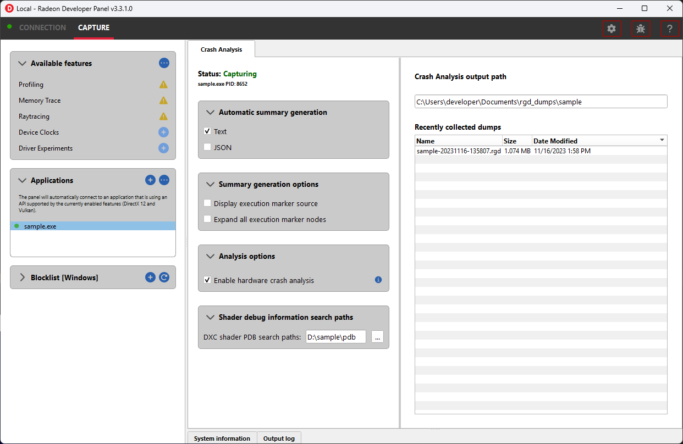683x444 pixels.
Task: Check Display execution marker source
Action: pos(207,203)
